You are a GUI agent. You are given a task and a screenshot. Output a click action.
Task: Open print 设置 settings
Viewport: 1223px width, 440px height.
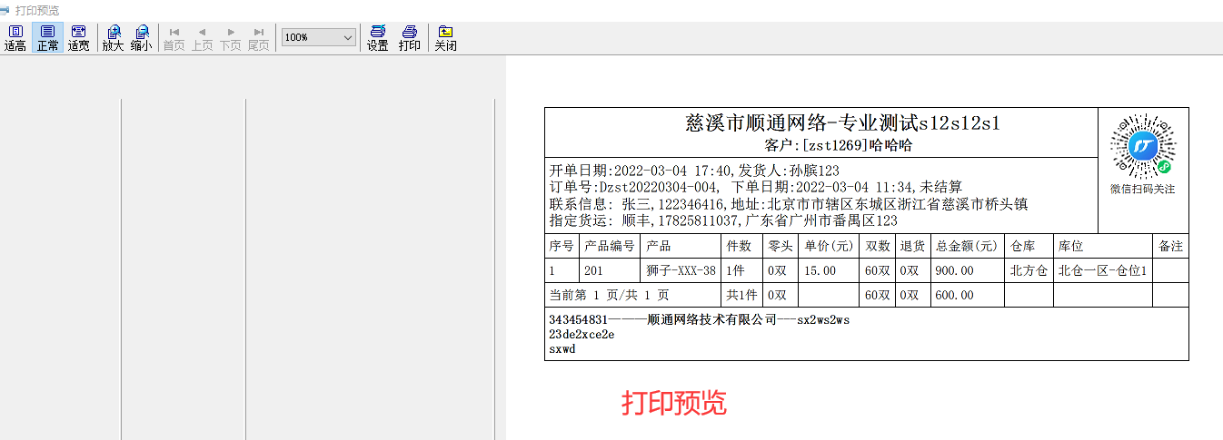point(377,37)
